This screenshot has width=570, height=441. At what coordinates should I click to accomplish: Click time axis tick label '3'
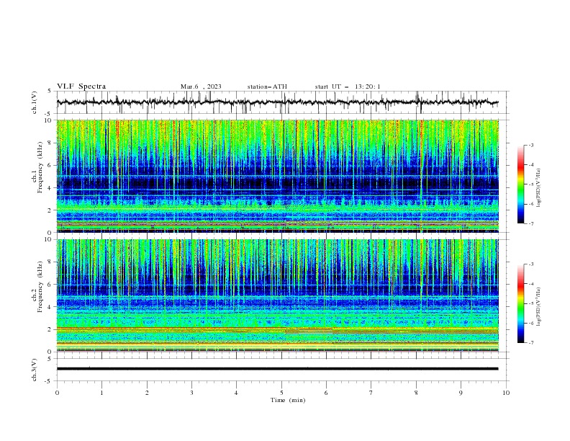[191, 393]
